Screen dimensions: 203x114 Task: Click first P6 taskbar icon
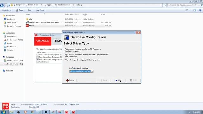tap(67, 112)
